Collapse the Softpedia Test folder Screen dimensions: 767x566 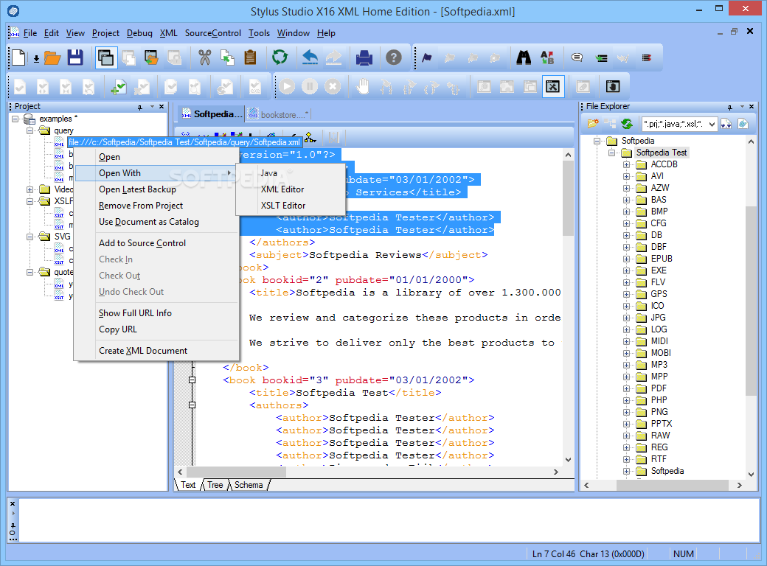tap(611, 153)
